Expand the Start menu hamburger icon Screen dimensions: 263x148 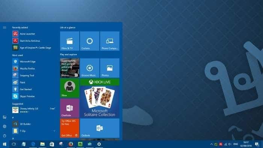click(x=5, y=27)
